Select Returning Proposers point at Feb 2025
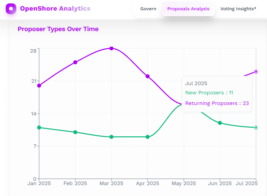This screenshot has width=267, height=196. pos(75,62)
